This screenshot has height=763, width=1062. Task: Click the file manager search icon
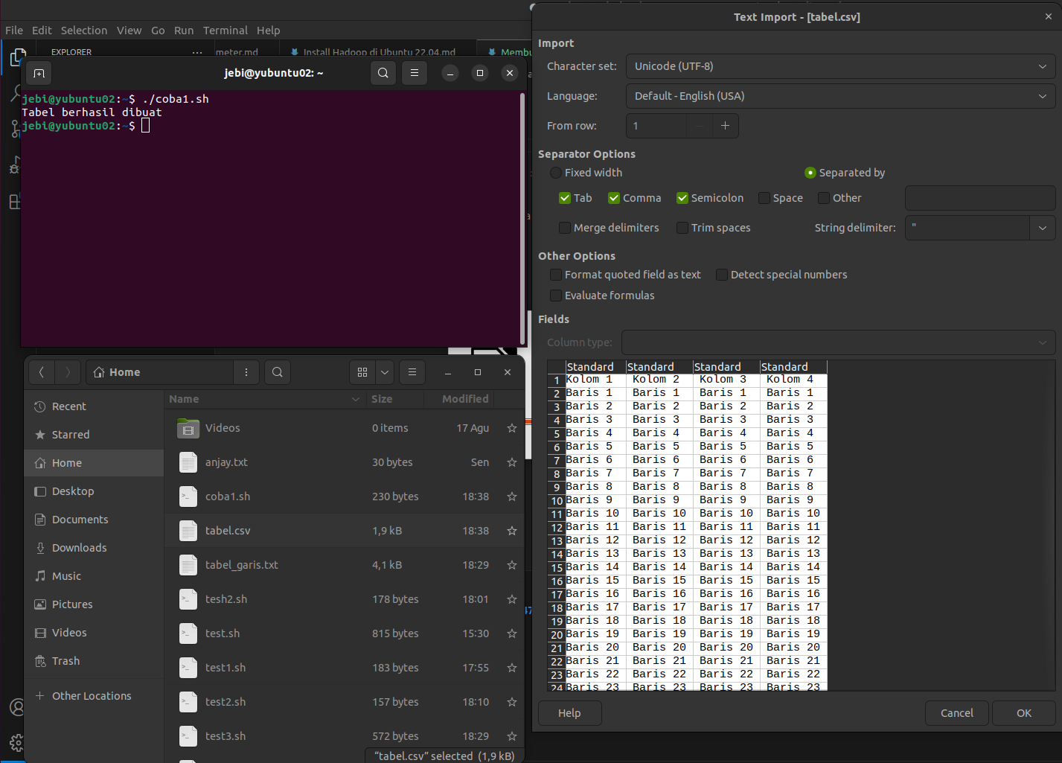(278, 372)
